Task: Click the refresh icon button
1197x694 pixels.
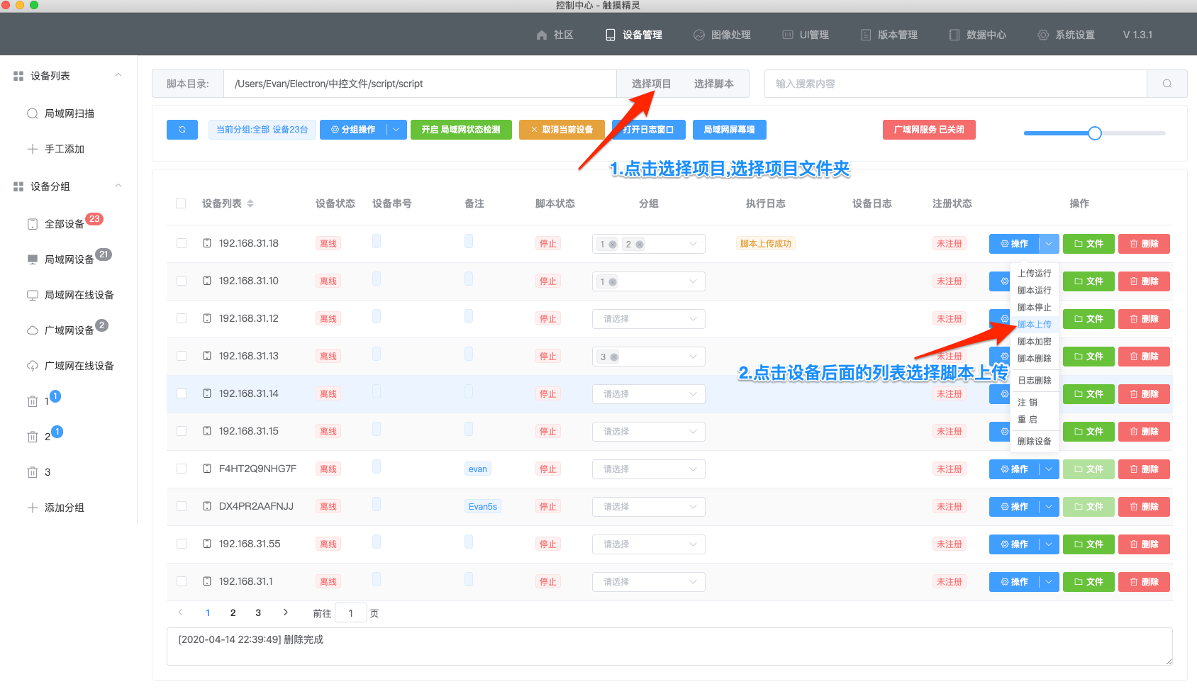Action: tap(182, 130)
